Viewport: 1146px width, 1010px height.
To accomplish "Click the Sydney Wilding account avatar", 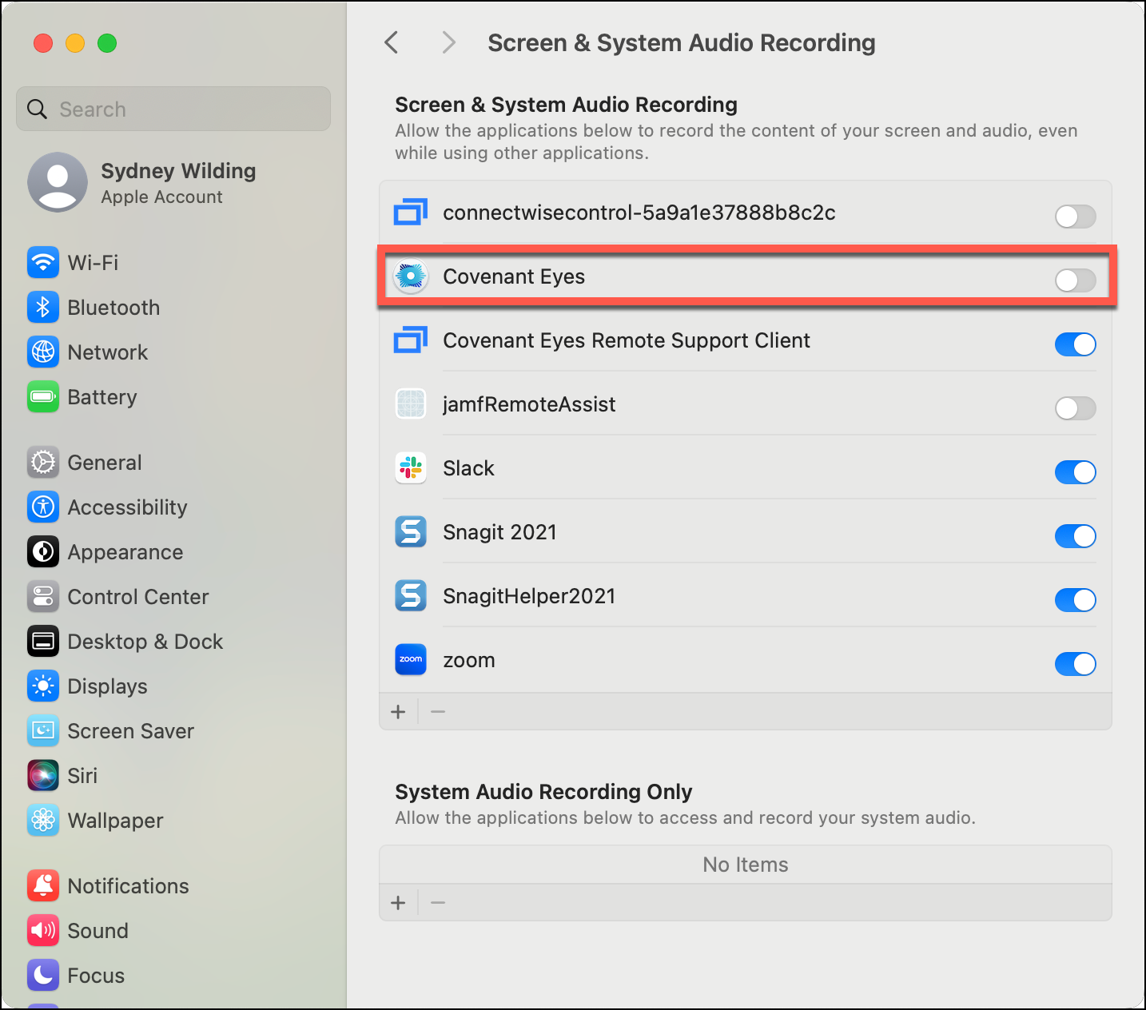I will (58, 182).
